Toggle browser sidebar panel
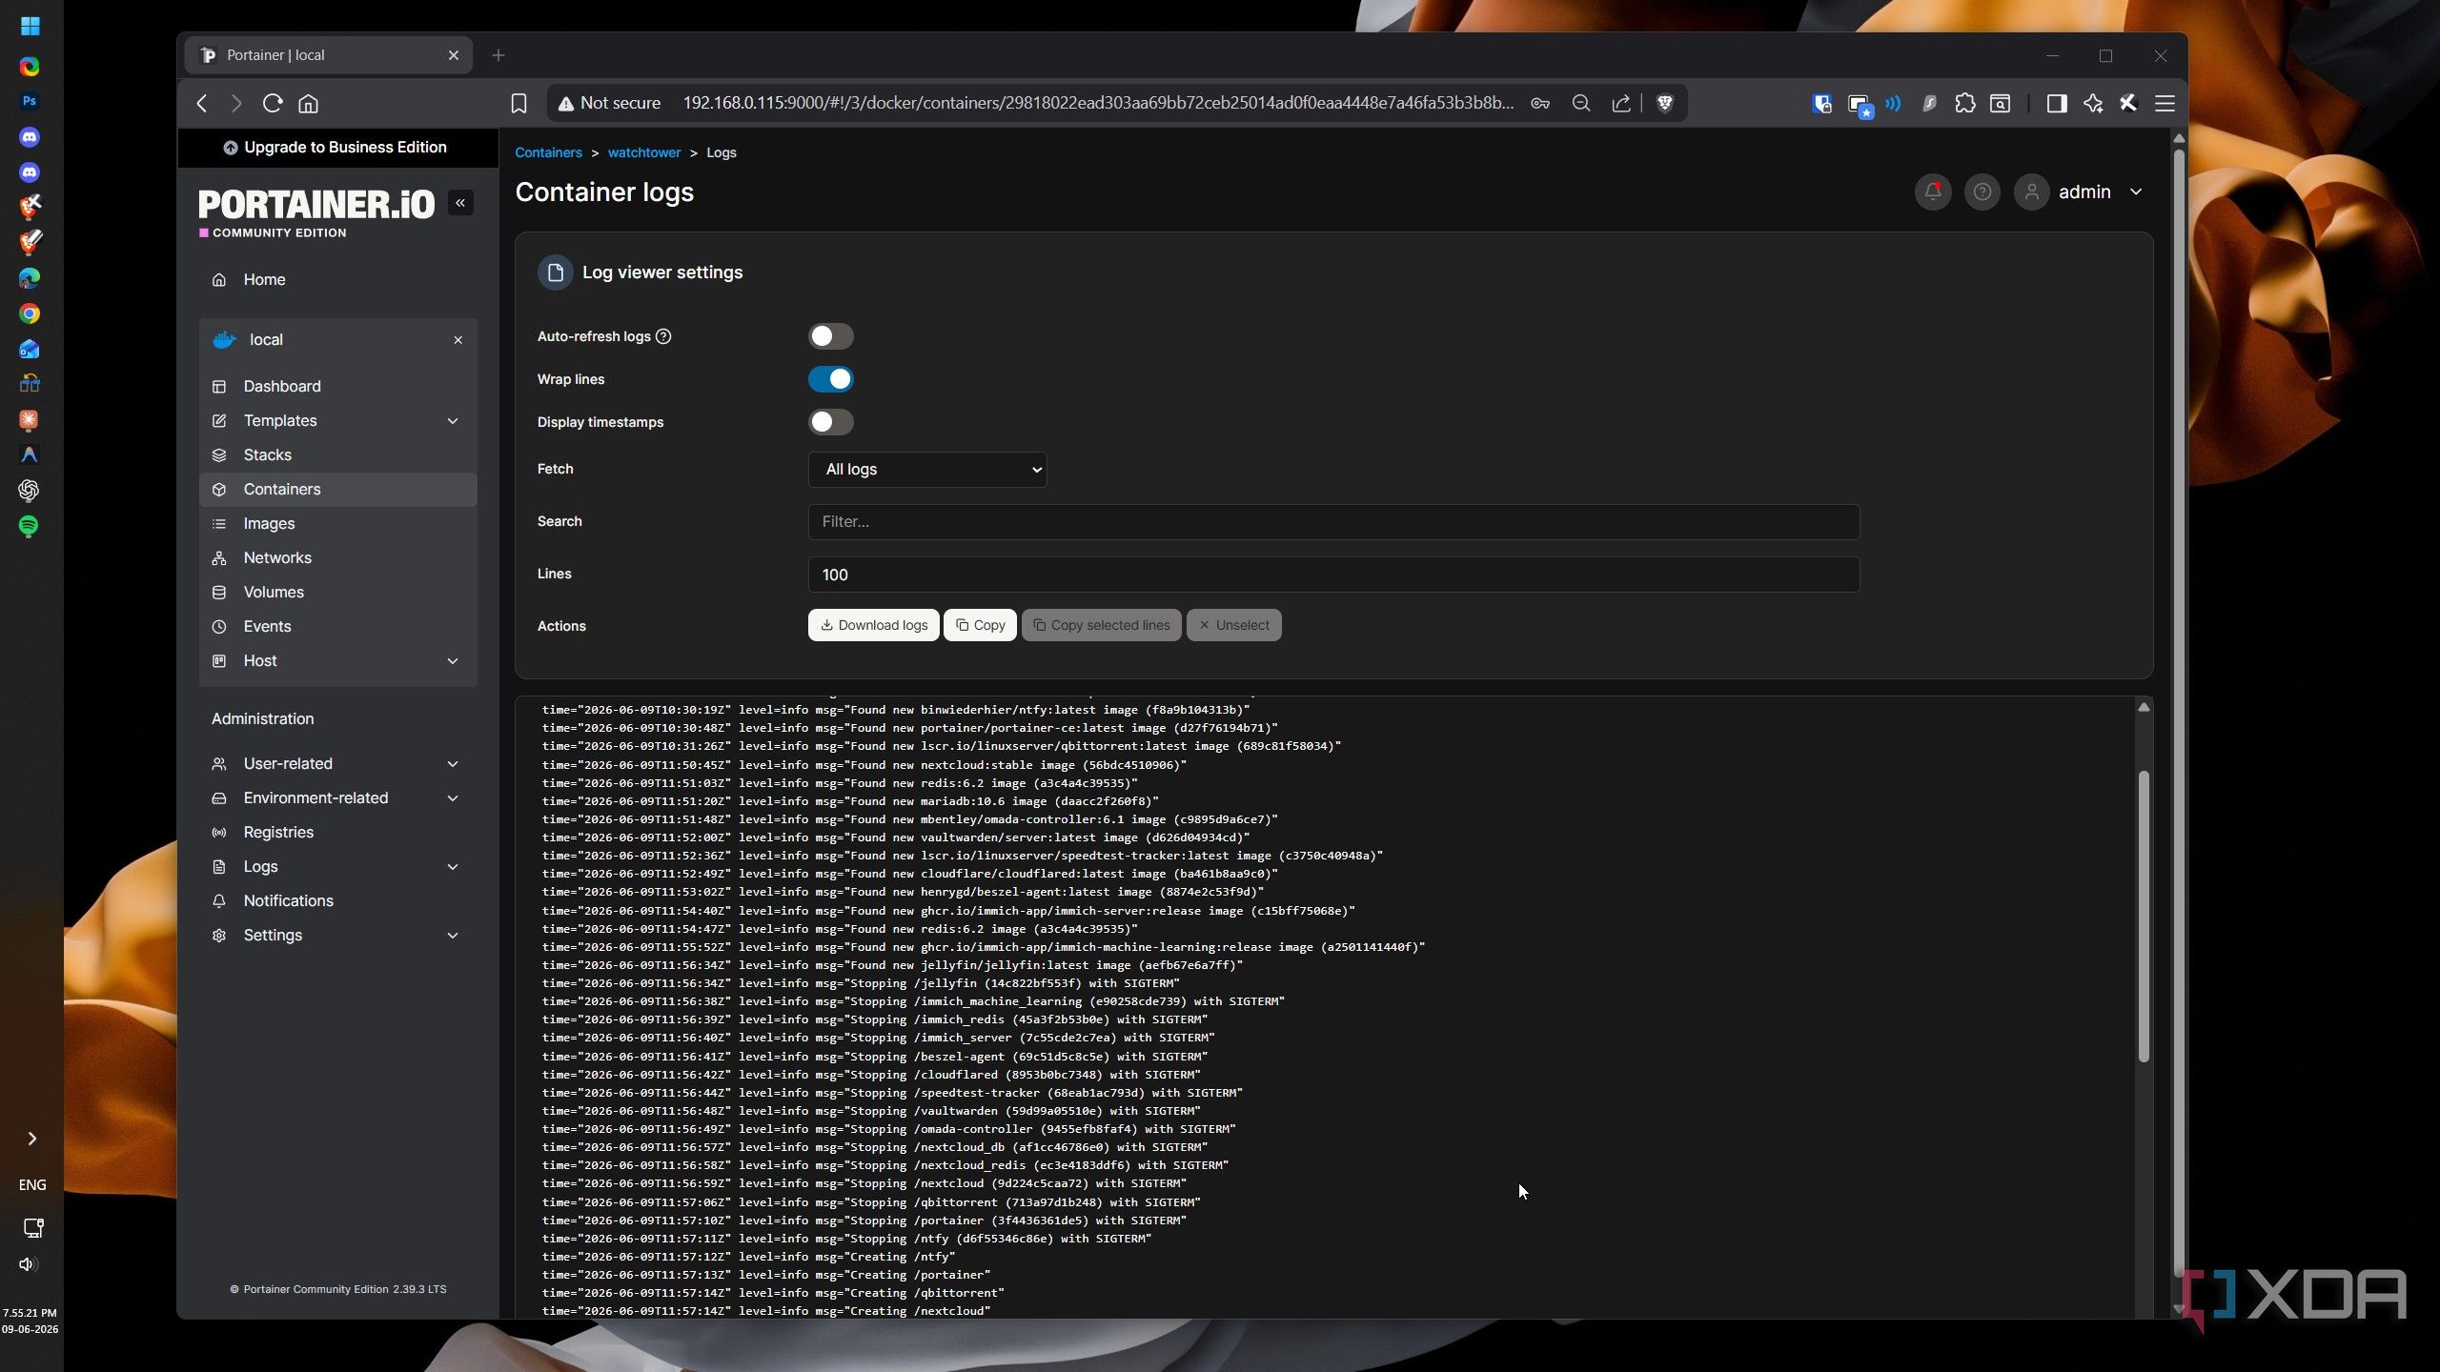This screenshot has width=2440, height=1372. pyautogui.click(x=2056, y=103)
